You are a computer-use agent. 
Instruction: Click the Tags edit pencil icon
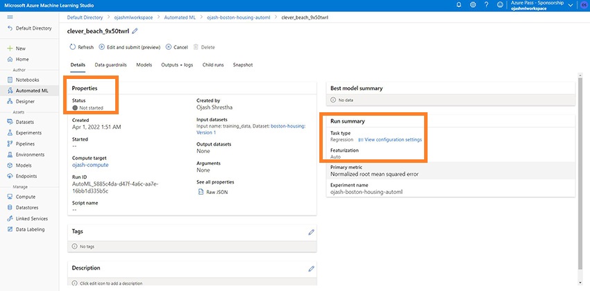(312, 232)
